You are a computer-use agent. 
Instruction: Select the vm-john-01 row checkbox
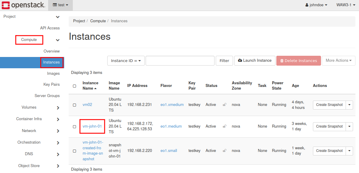75,127
